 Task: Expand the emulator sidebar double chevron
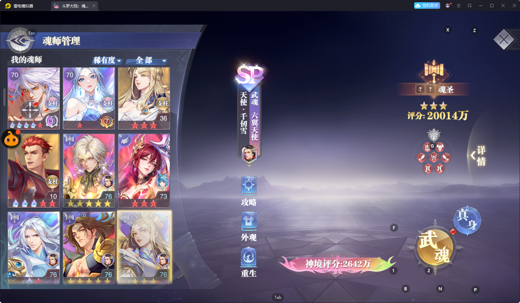tap(514, 6)
